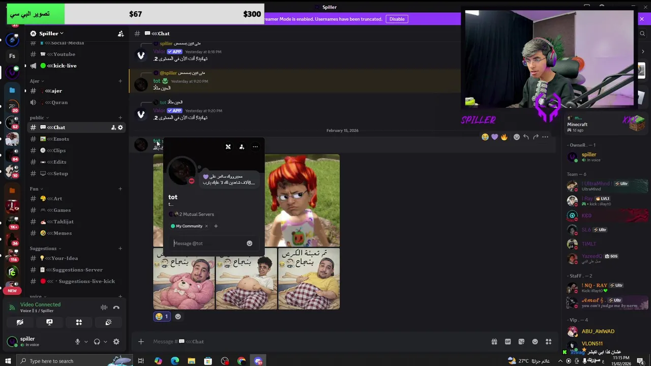This screenshot has height=366, width=651.
Task: Open microphone input options arrow
Action: click(x=86, y=342)
